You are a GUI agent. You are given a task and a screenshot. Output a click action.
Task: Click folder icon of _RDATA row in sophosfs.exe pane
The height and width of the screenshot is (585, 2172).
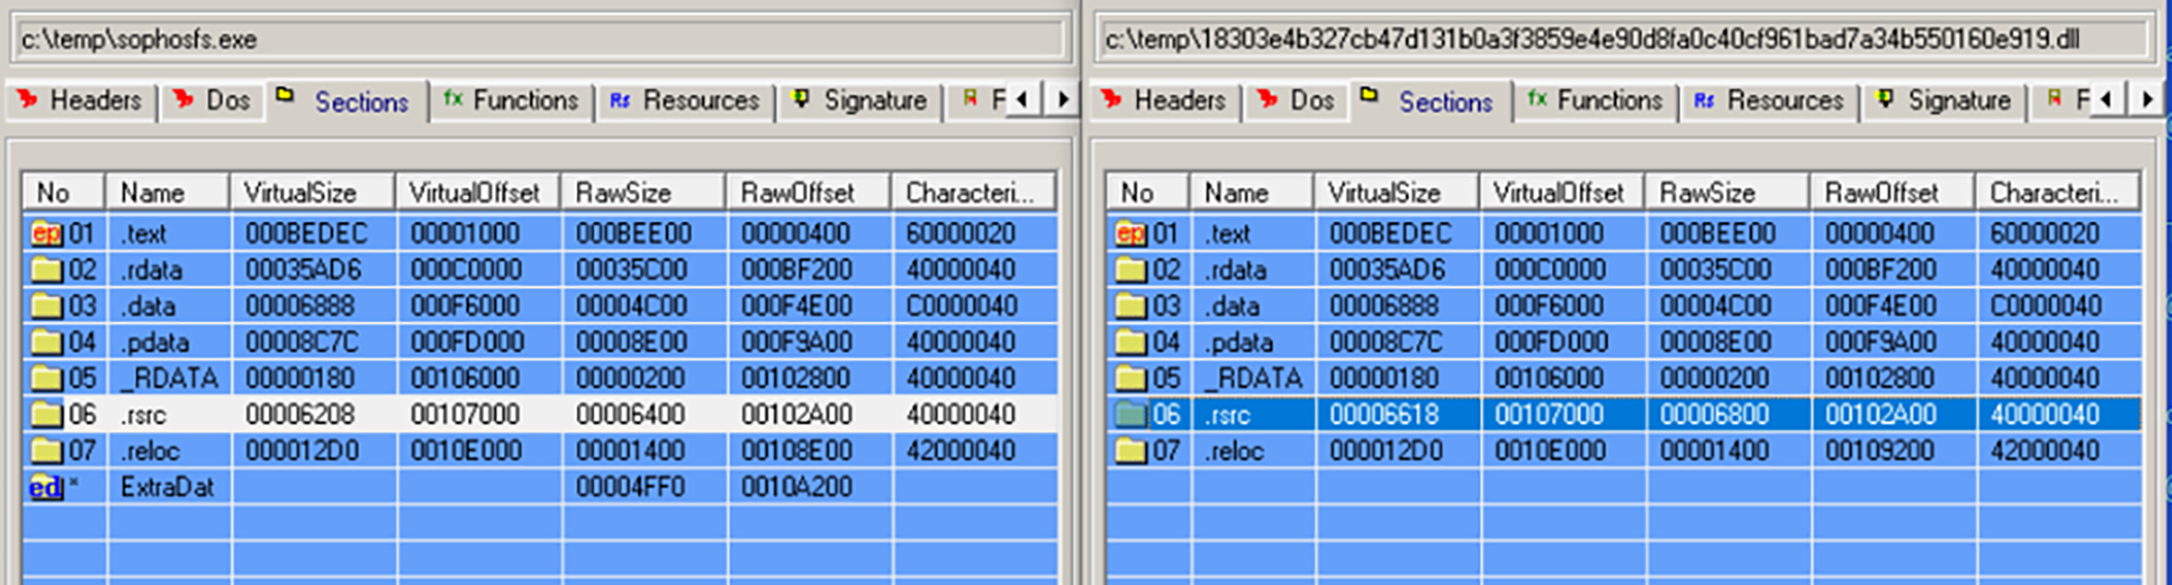(x=46, y=378)
